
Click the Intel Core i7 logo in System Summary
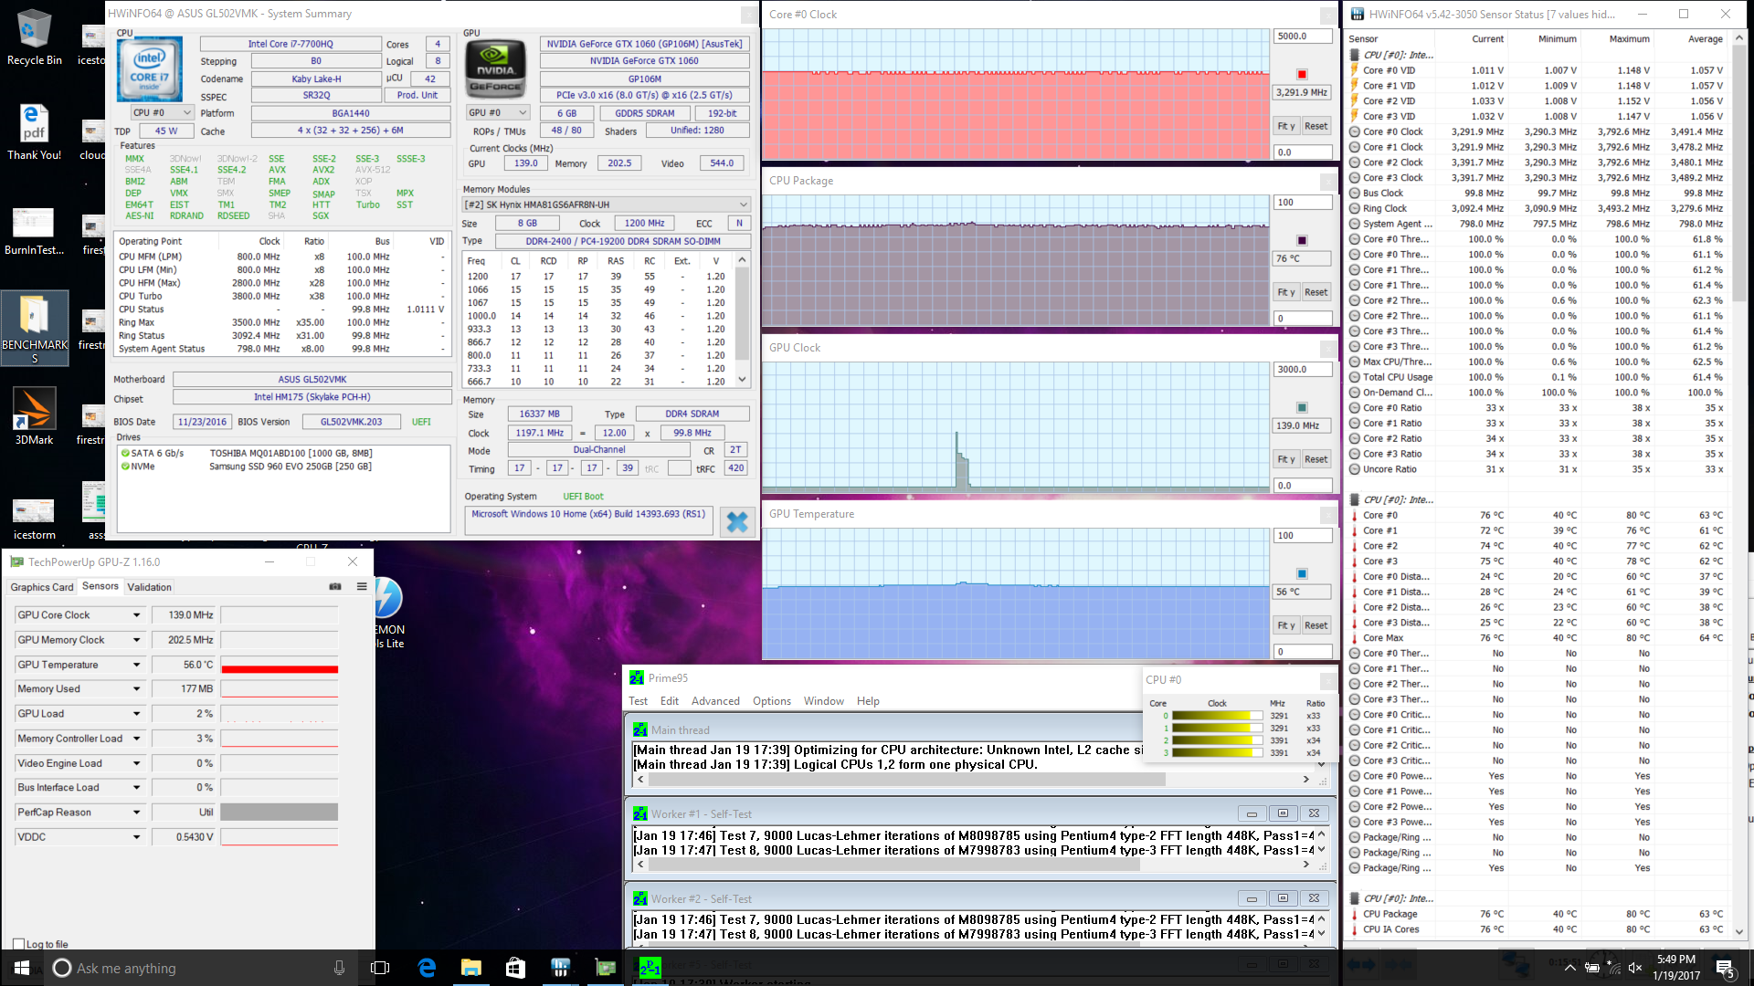pos(149,68)
